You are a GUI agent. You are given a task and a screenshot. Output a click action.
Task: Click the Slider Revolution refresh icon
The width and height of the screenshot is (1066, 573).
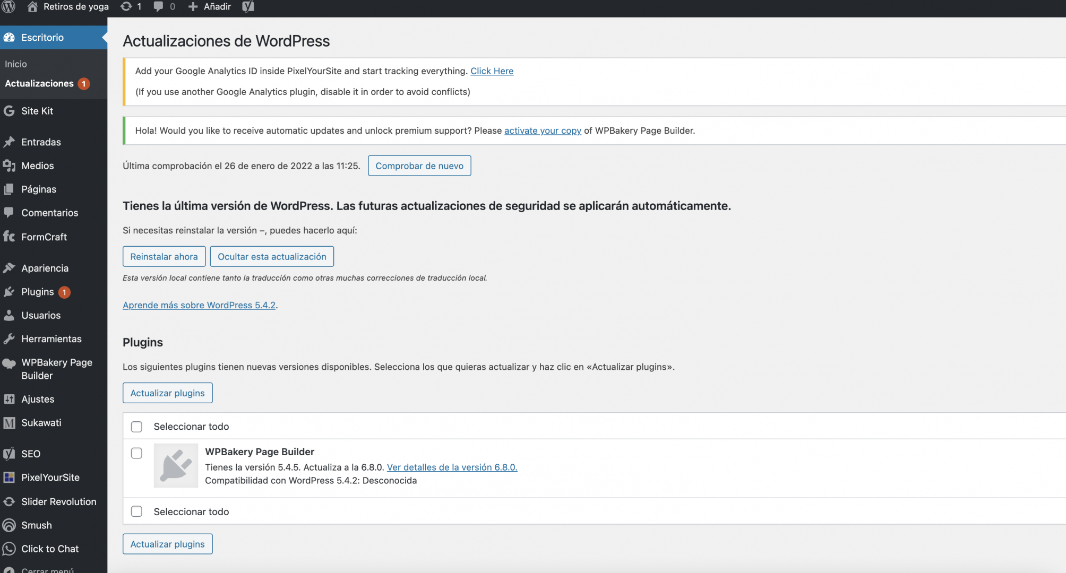coord(9,501)
